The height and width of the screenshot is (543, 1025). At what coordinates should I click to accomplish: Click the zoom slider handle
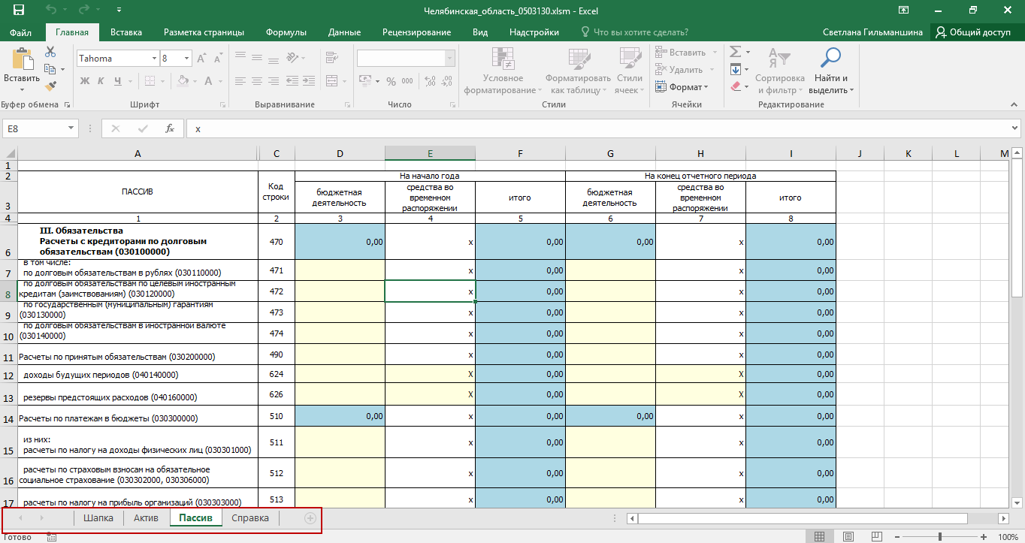940,536
